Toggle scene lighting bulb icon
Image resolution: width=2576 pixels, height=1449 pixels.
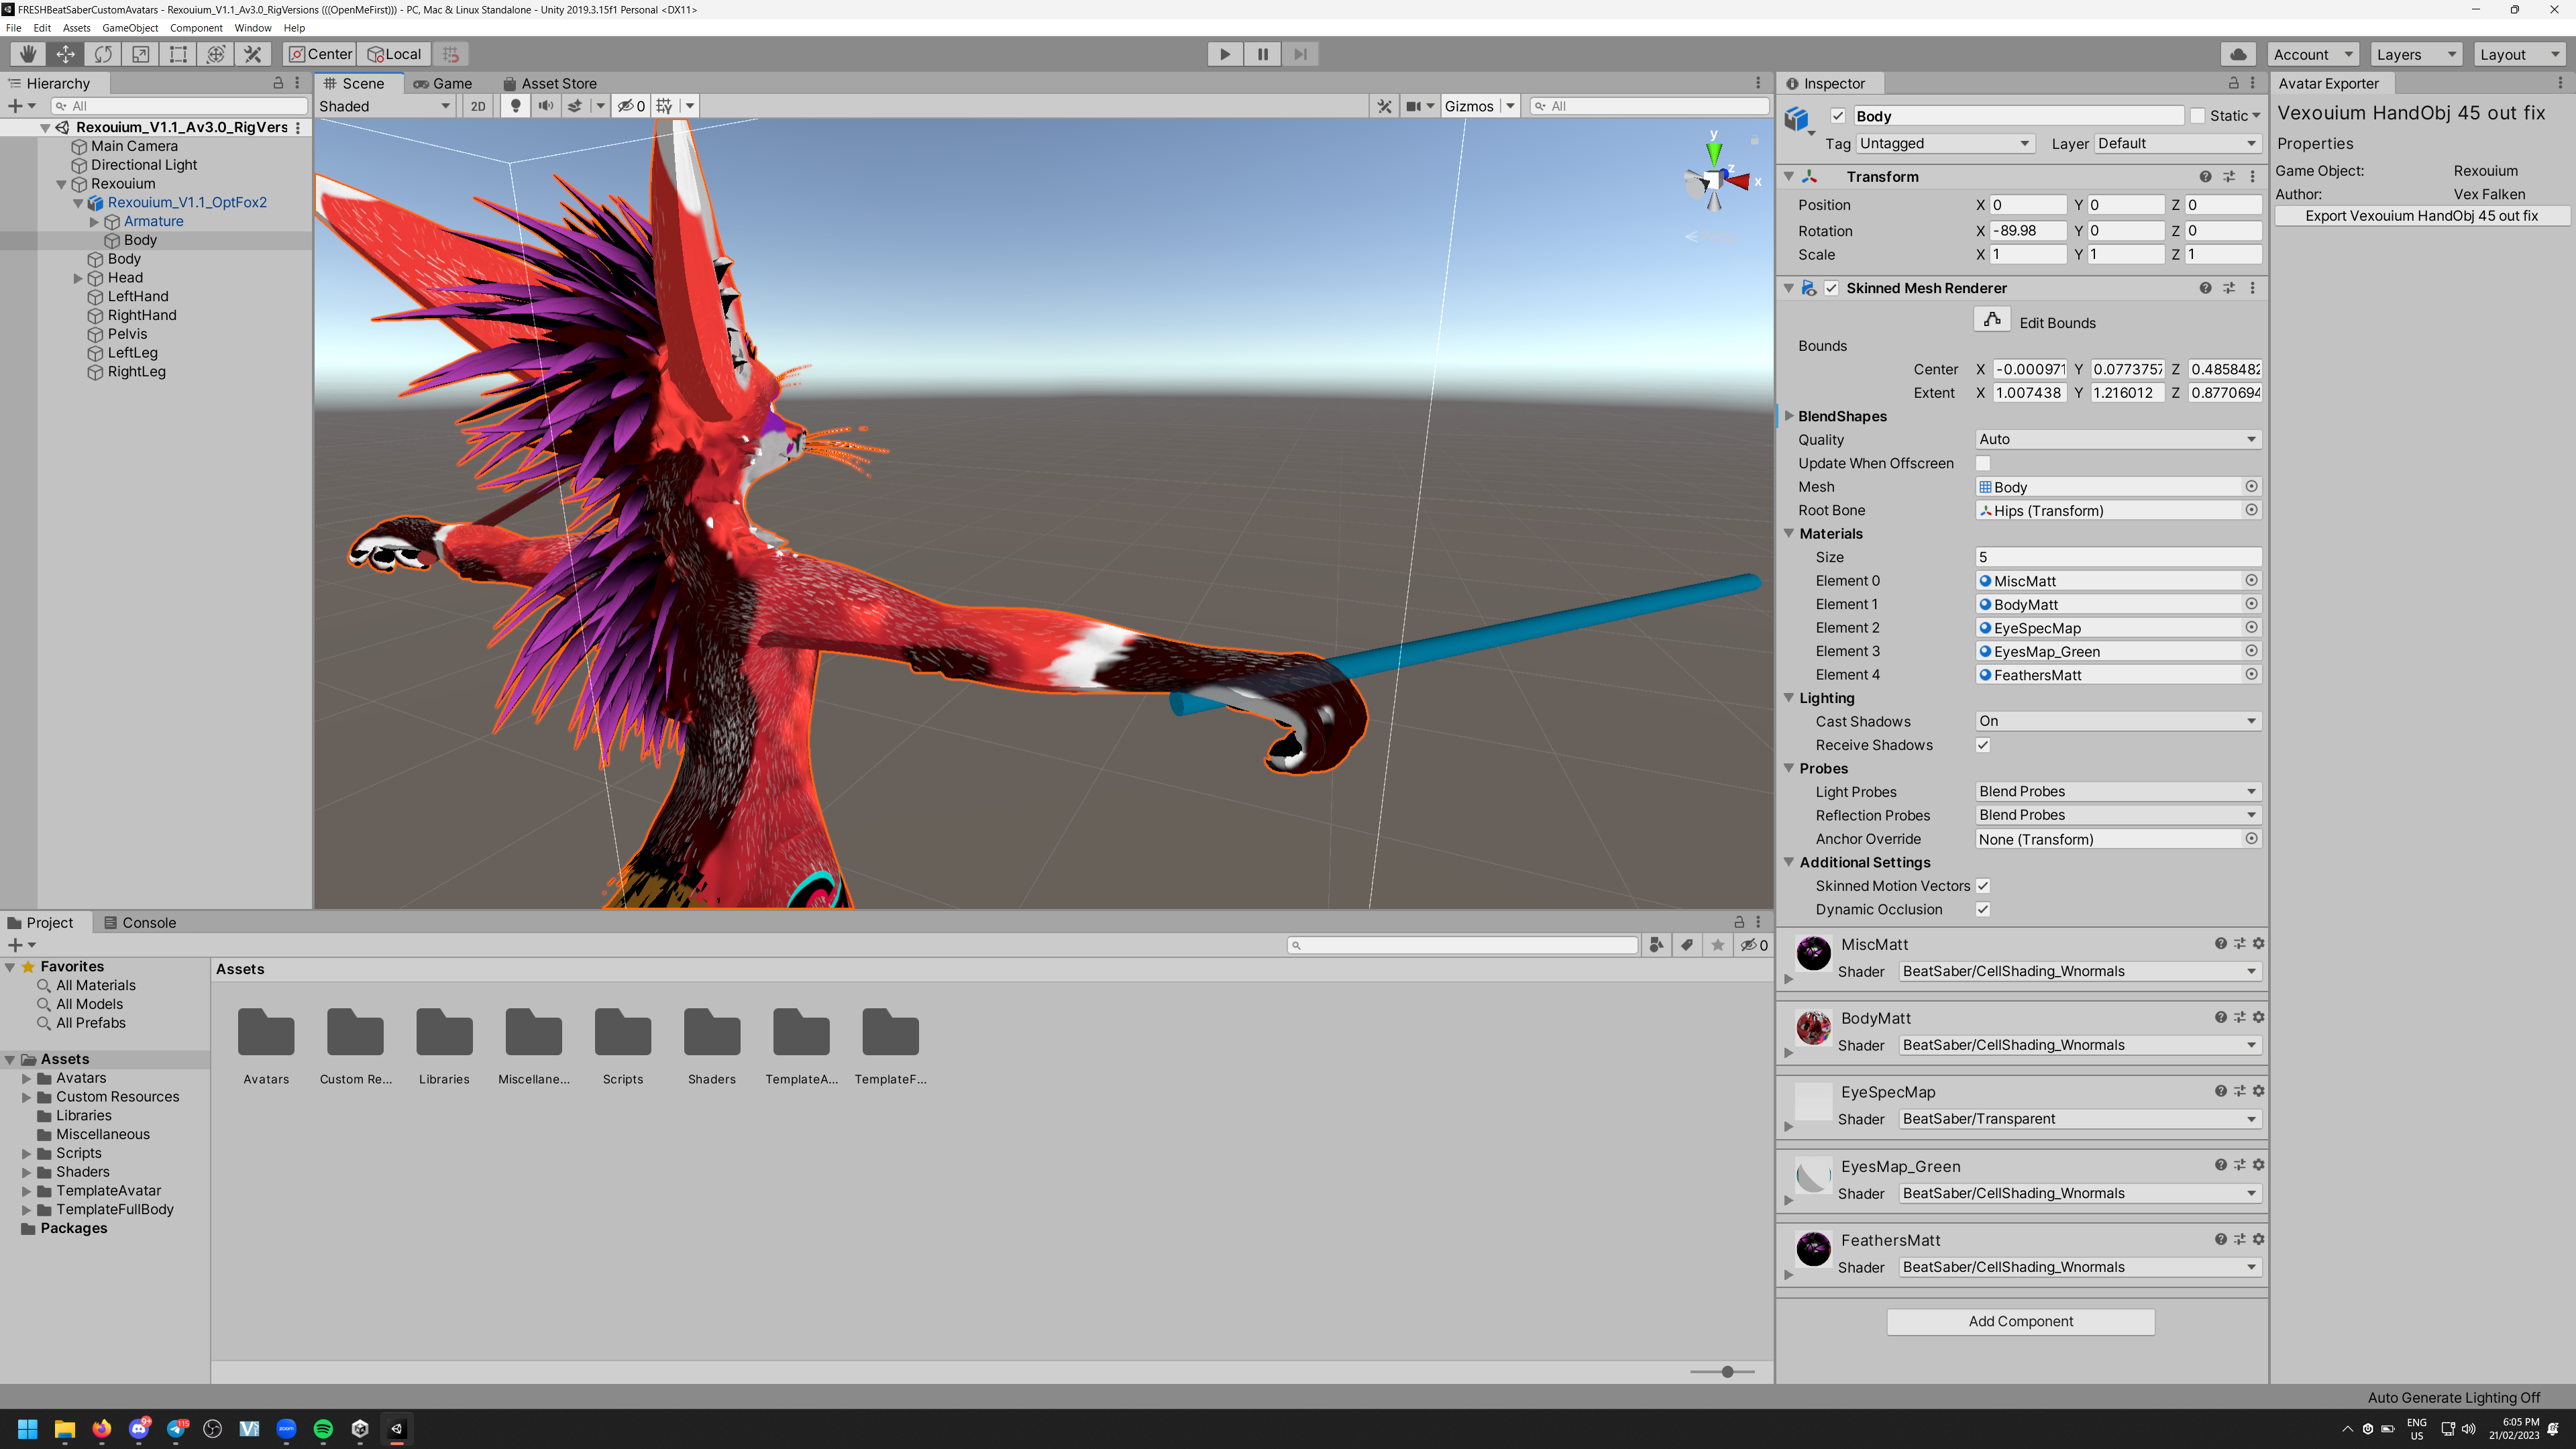click(516, 106)
